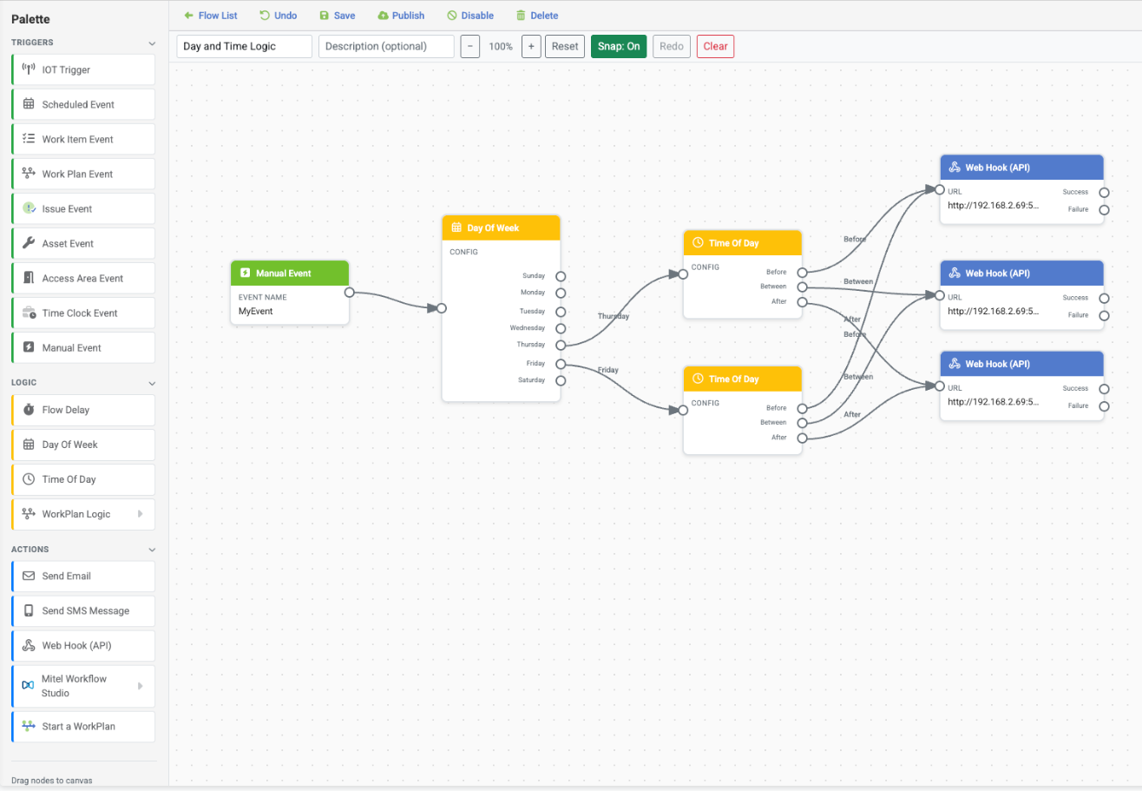Click the Issue Event alert icon

point(29,208)
